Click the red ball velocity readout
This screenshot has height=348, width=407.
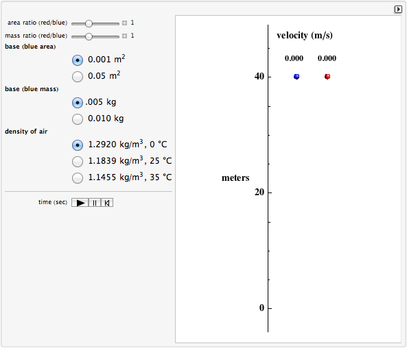[327, 58]
